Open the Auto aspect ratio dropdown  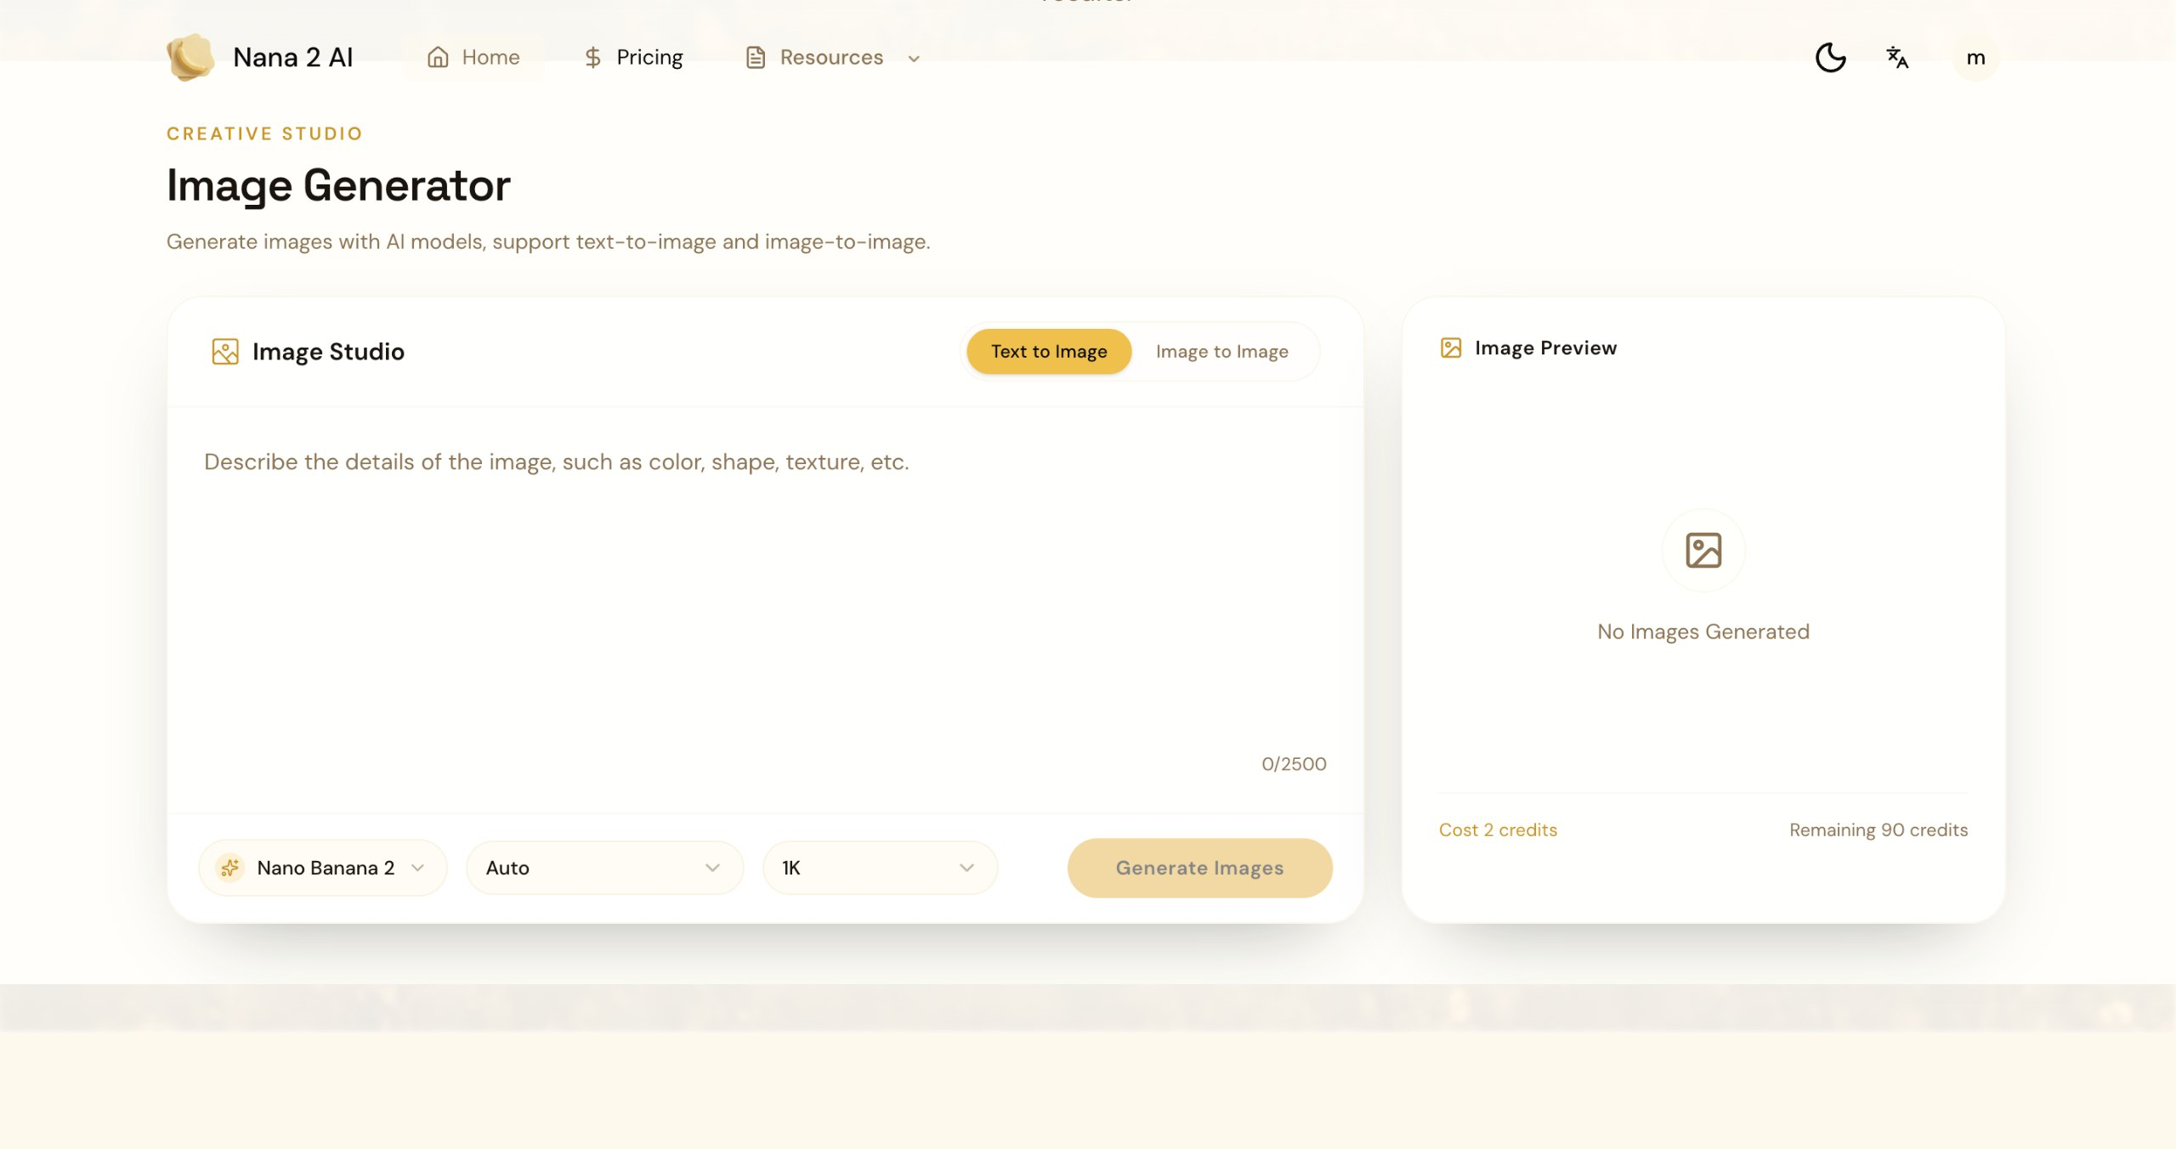[604, 868]
